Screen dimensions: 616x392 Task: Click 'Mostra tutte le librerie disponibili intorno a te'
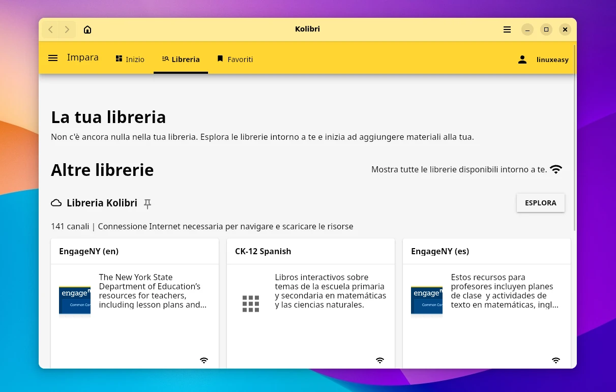click(459, 169)
